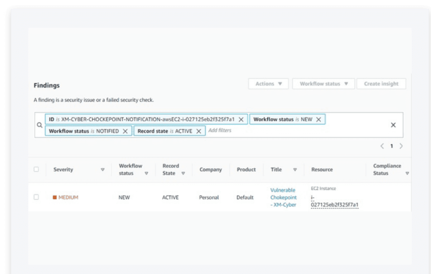
Task: Open Vulnerable Chokepoint - XM-Cyber finding link
Action: pos(283,197)
